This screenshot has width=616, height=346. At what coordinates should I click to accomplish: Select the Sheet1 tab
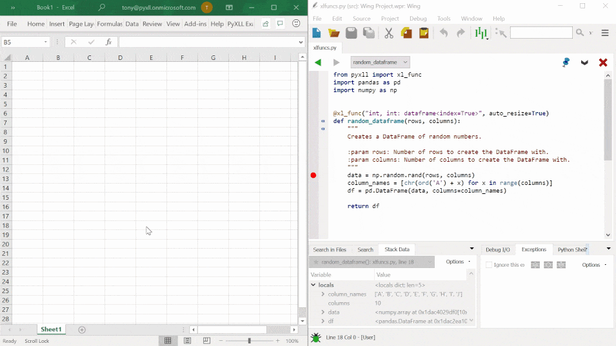point(51,329)
